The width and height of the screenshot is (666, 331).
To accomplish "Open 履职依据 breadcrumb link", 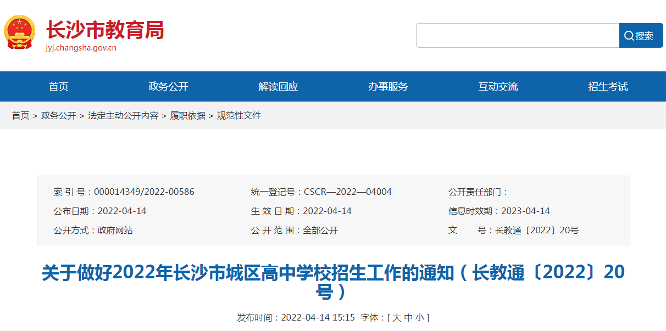I will pos(188,115).
